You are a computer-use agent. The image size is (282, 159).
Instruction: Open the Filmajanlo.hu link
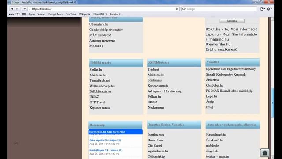(217, 39)
